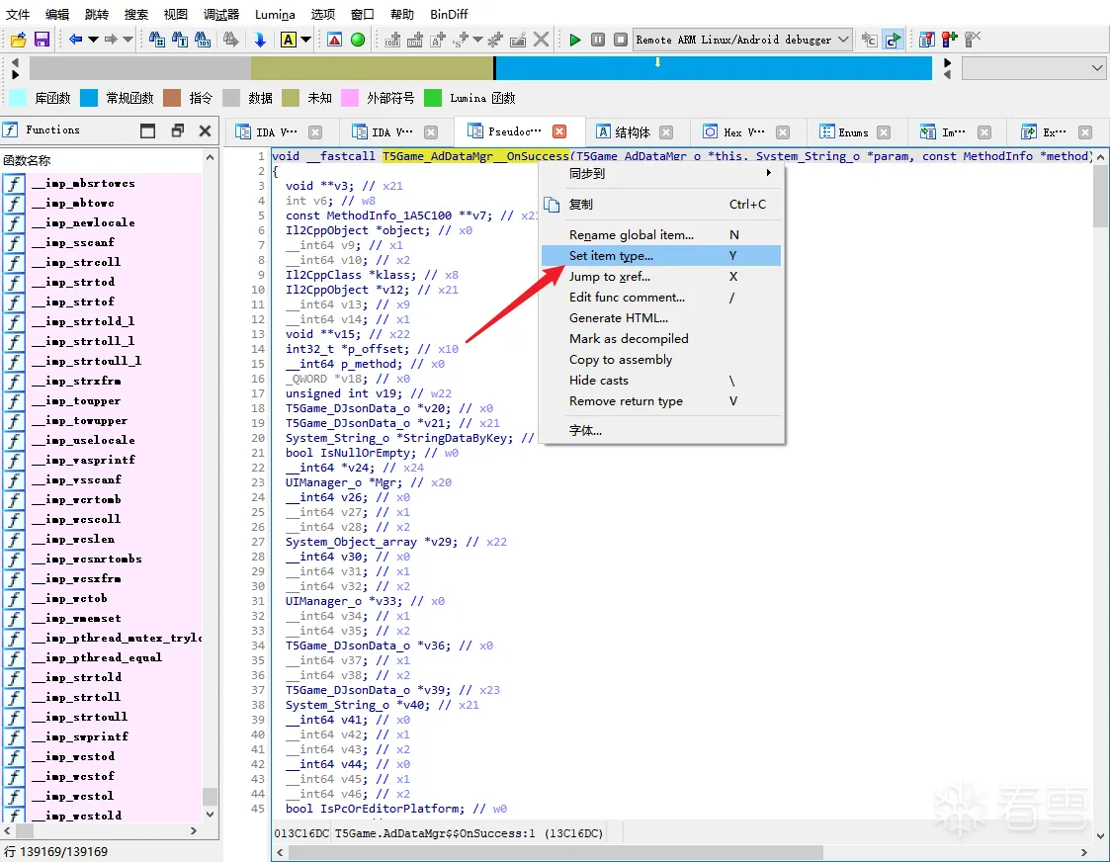
Task: Close the Pseudocode tab
Action: pyautogui.click(x=559, y=131)
